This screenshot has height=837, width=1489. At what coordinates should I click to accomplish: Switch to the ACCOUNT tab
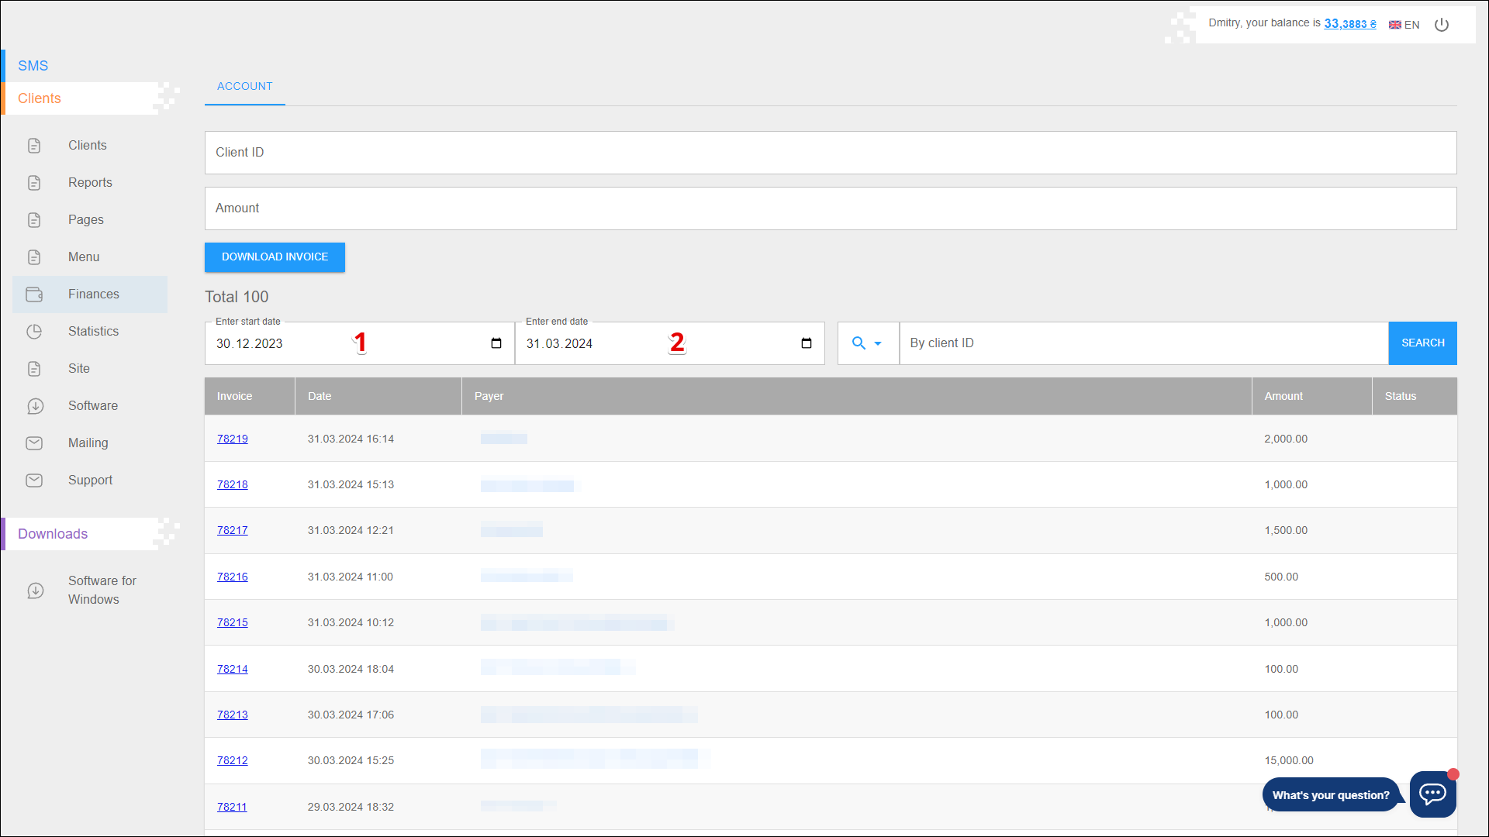(x=244, y=86)
